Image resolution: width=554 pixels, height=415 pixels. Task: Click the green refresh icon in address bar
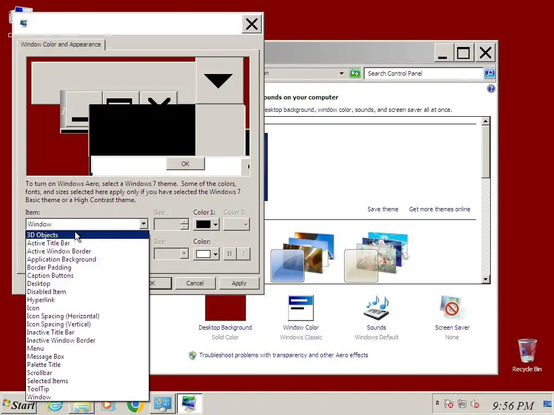pos(355,73)
